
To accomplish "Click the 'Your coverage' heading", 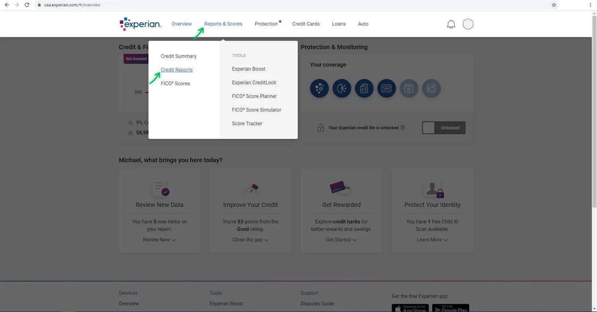I will coord(328,65).
